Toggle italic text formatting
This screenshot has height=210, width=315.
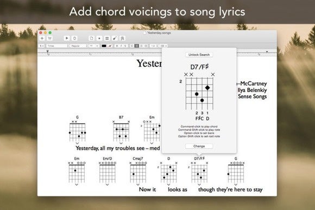pyautogui.click(x=121, y=46)
